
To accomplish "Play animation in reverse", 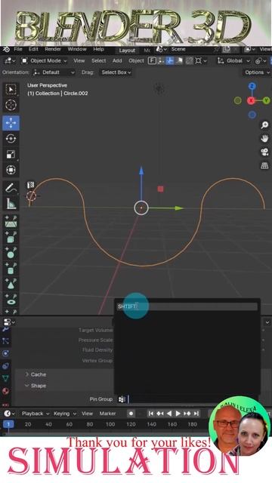I will pyautogui.click(x=168, y=414).
